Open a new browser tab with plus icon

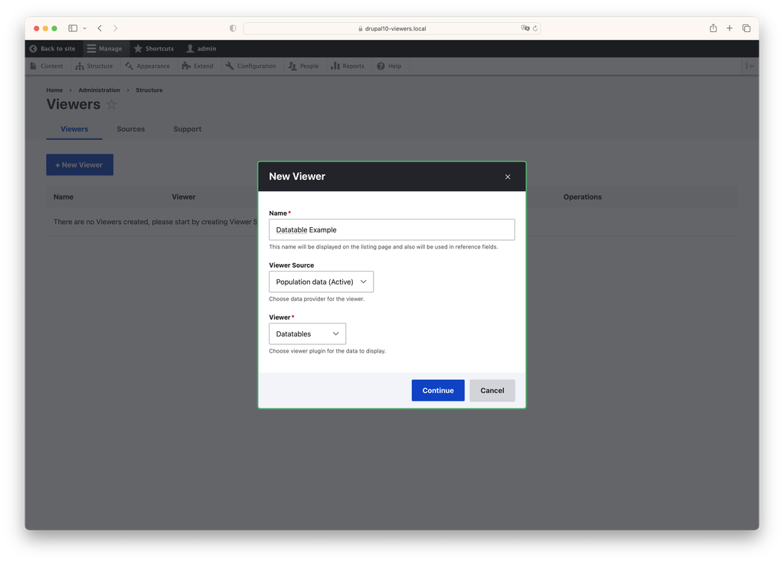[x=730, y=28]
